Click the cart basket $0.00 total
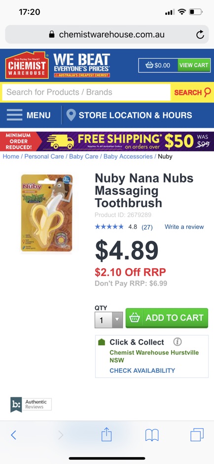 (158, 65)
